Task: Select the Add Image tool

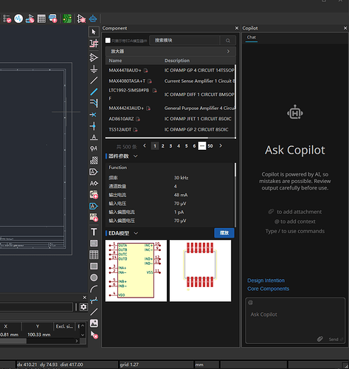Action: tap(94, 323)
